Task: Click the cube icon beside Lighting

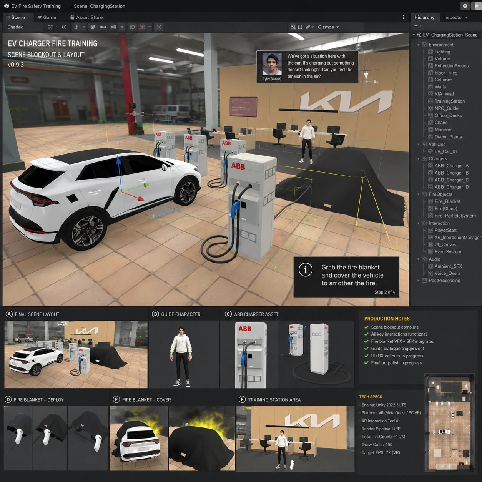Action: coord(430,52)
